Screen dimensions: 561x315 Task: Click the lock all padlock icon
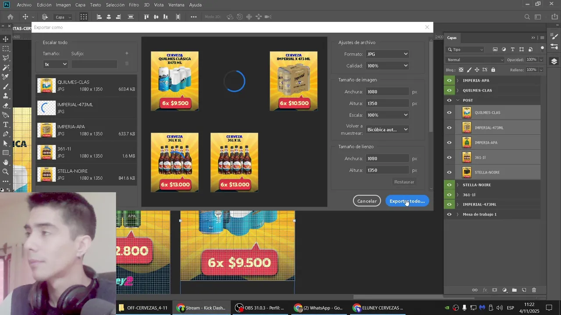(x=493, y=70)
